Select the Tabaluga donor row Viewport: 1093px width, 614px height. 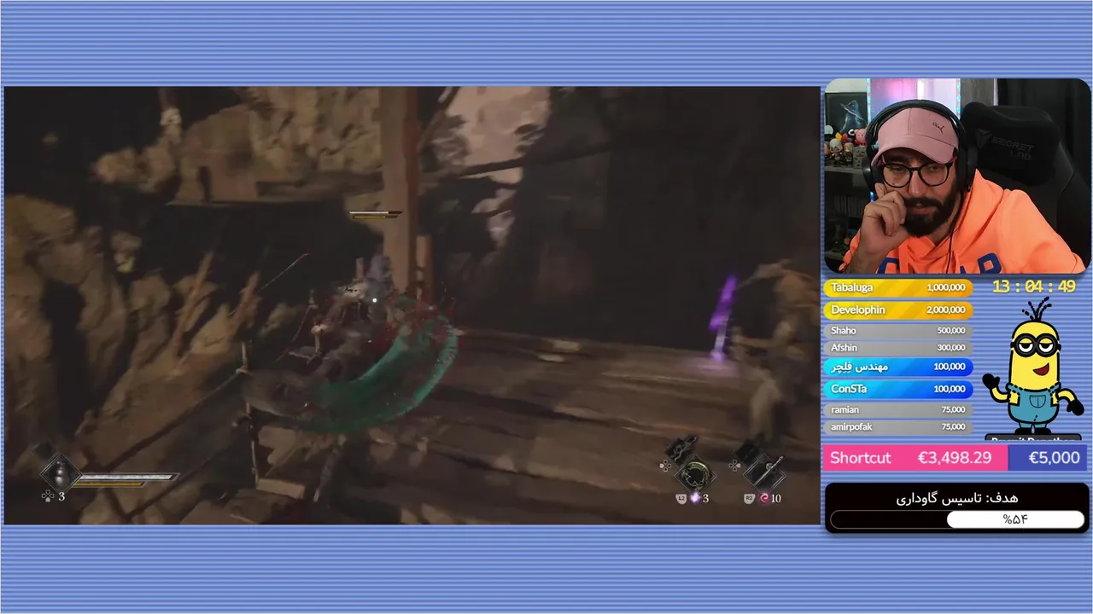(x=897, y=287)
